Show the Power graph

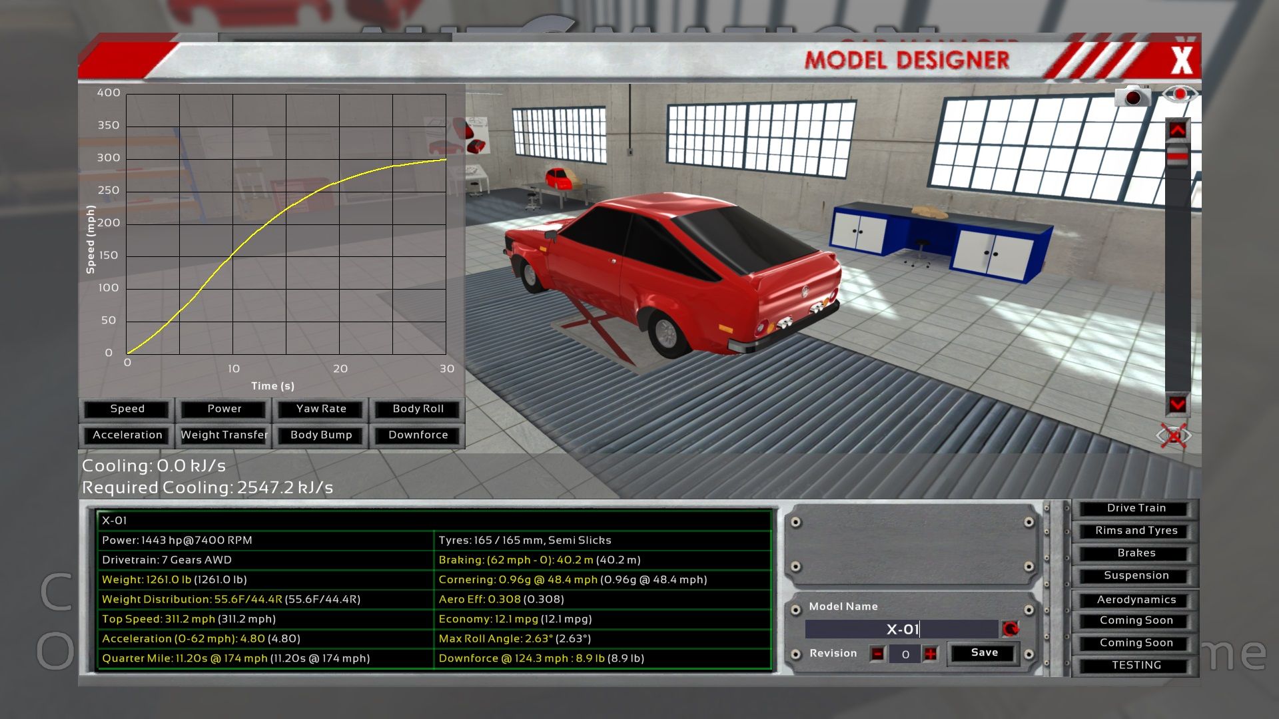pos(224,409)
